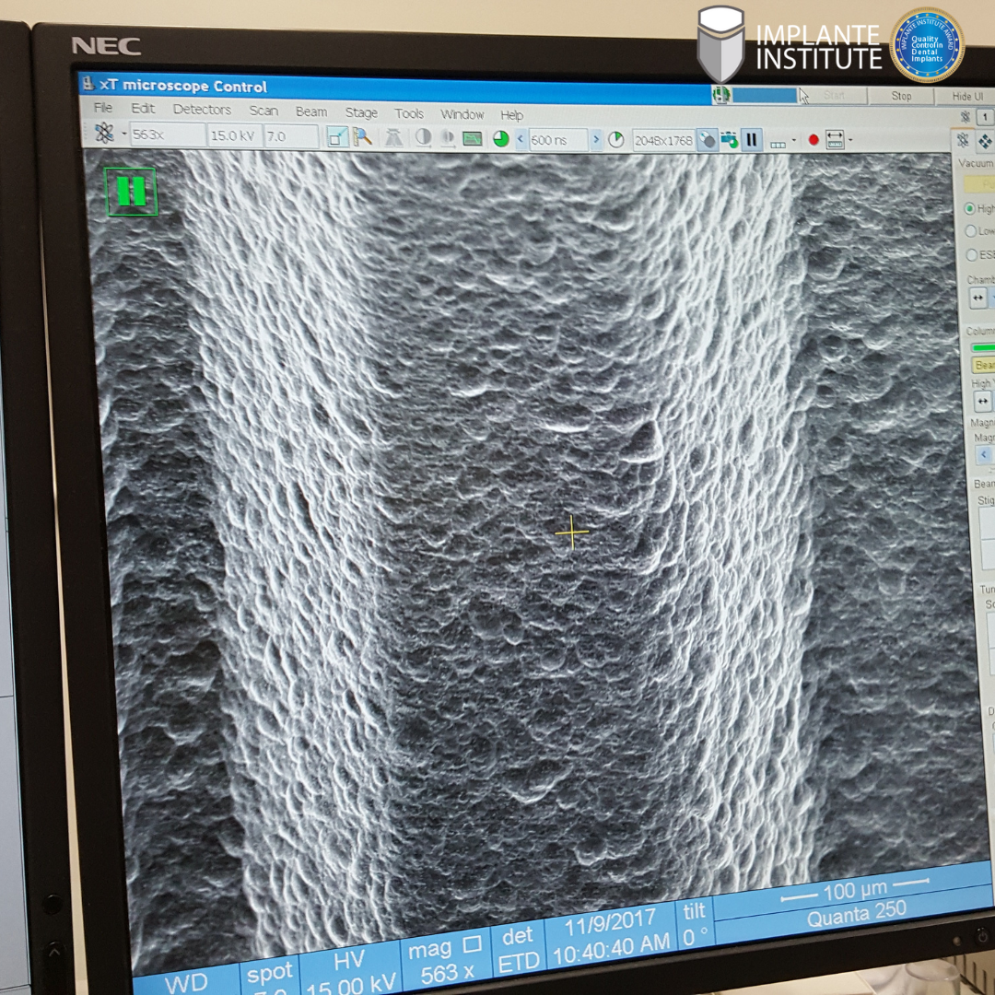
Task: Open the magnification 563x dropdown
Action: click(167, 135)
